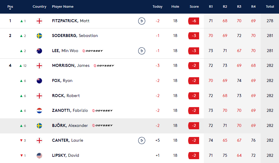Screen dimensions: 279x163
Task: Click the Odyssey logo beside Min Woo Lee
Action: (93, 51)
